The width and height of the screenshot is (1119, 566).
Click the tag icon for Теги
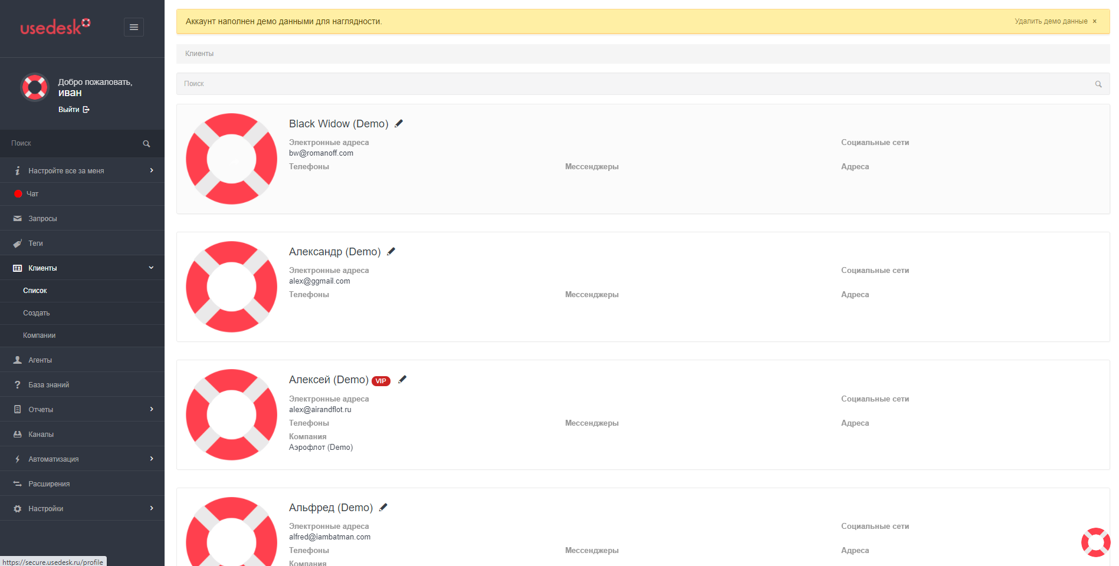point(18,243)
